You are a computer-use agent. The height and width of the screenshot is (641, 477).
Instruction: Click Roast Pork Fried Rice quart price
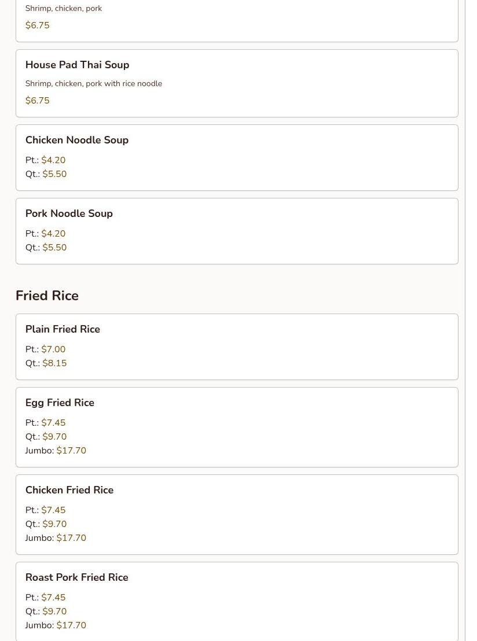(54, 611)
